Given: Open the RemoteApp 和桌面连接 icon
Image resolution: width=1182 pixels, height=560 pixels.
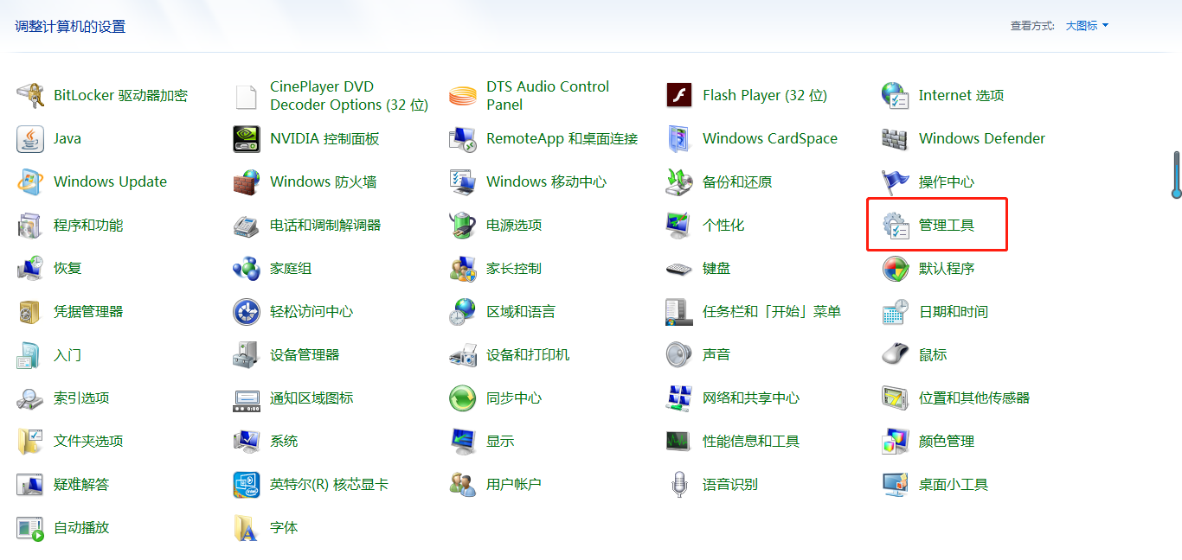Looking at the screenshot, I should point(463,138).
